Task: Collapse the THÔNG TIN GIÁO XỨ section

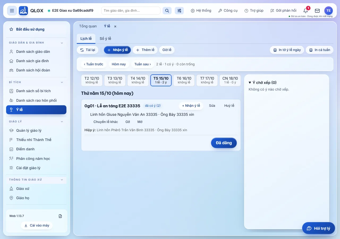Action: [36, 180]
